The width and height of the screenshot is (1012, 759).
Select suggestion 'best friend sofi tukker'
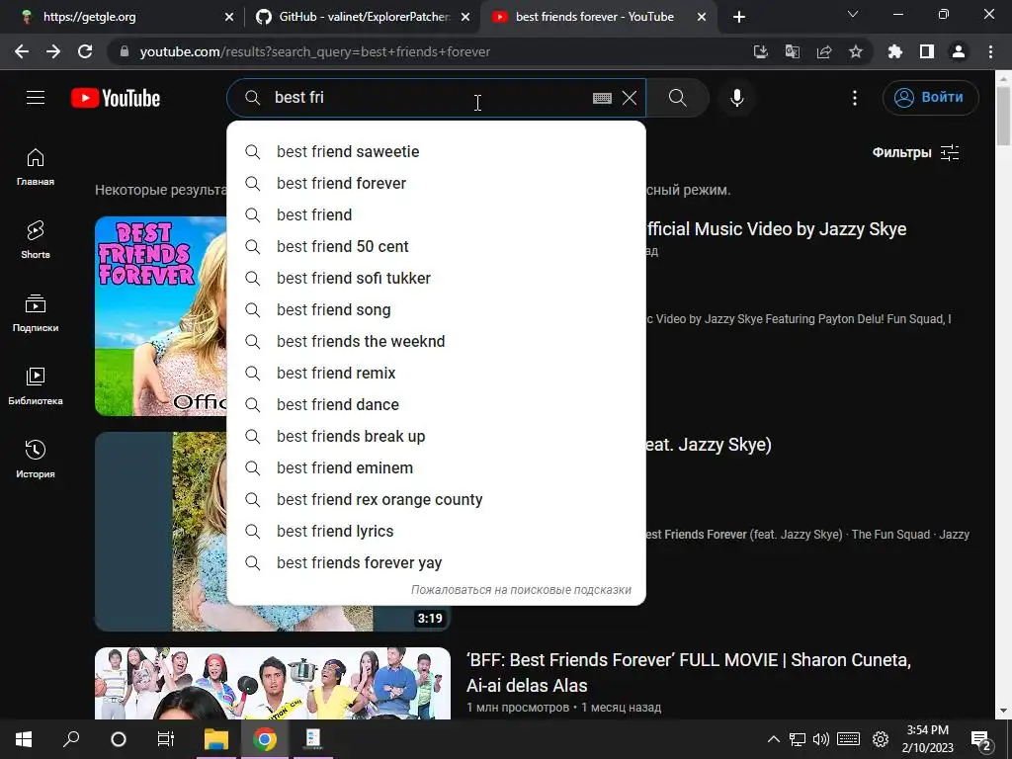click(x=436, y=278)
